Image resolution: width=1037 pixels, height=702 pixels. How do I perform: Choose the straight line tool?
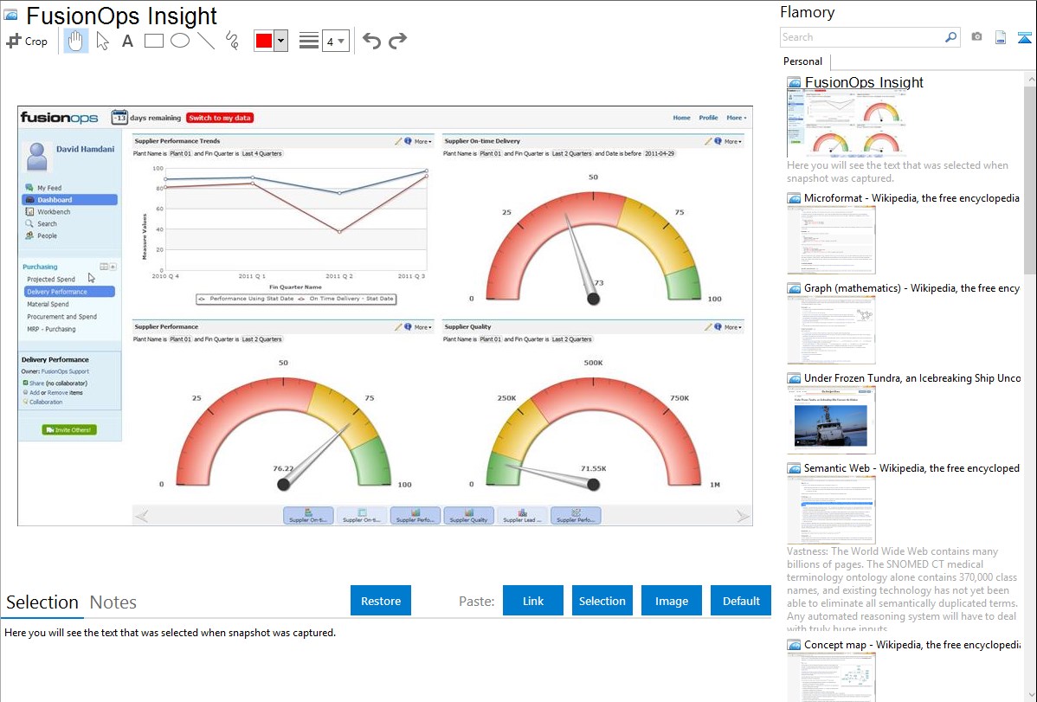coord(206,41)
